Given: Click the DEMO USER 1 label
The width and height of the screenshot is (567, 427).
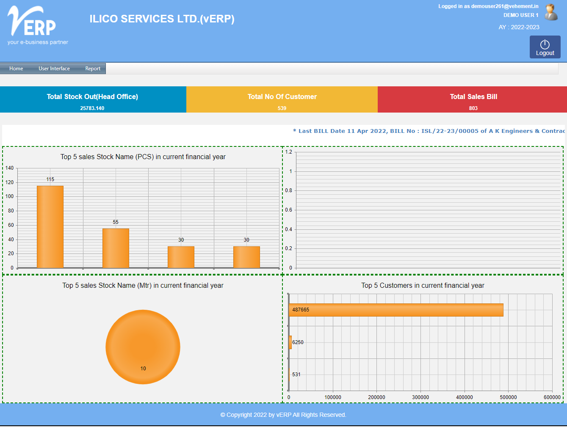Looking at the screenshot, I should (521, 15).
